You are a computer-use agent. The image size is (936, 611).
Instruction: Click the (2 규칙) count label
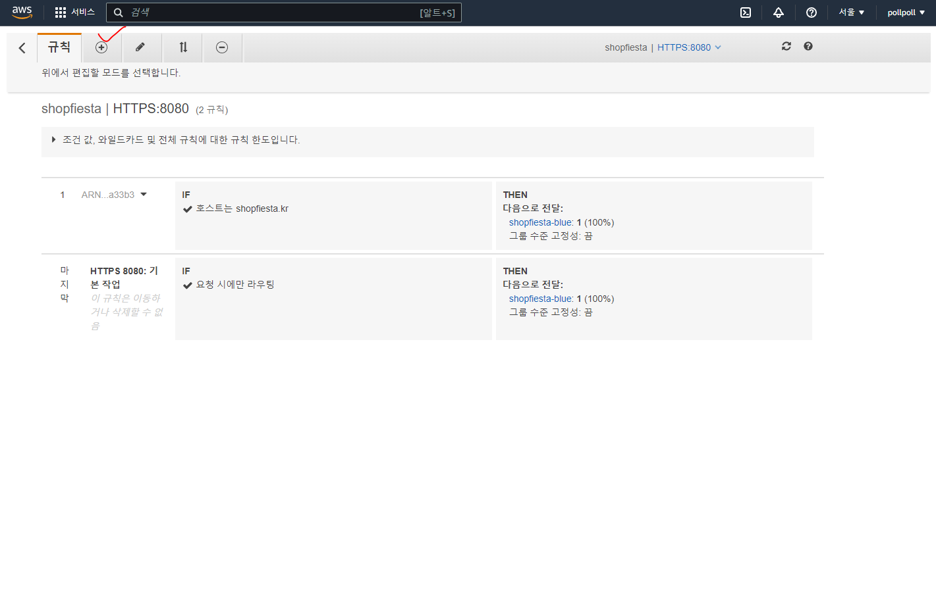[x=212, y=110]
